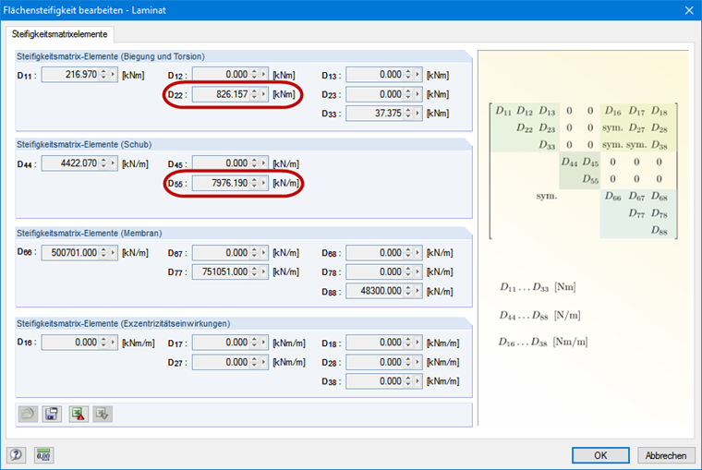Open the D66 field arrow menu
The width and height of the screenshot is (702, 470).
click(113, 253)
